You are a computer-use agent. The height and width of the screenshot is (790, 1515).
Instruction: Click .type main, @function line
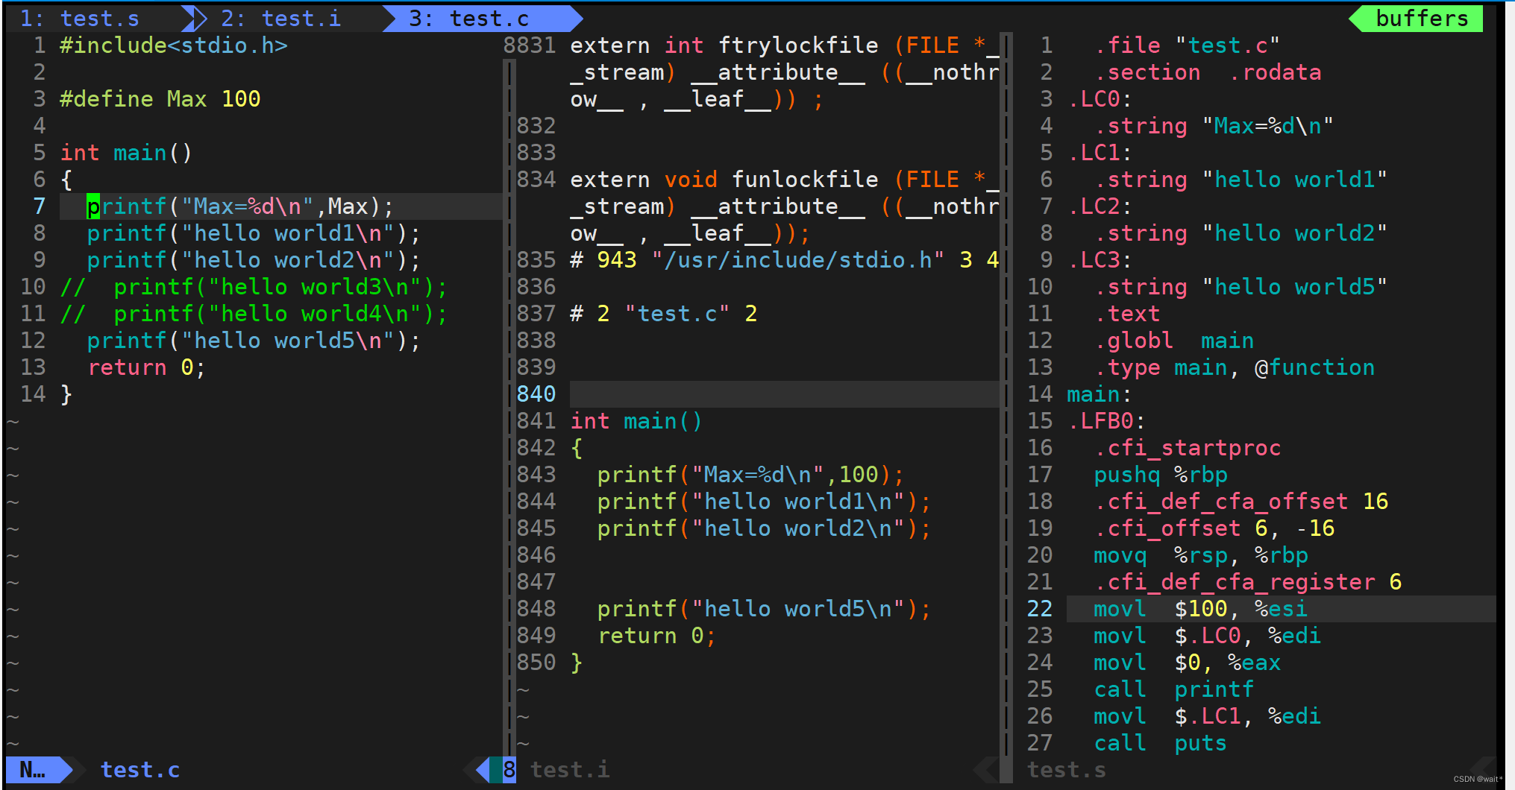point(1235,367)
